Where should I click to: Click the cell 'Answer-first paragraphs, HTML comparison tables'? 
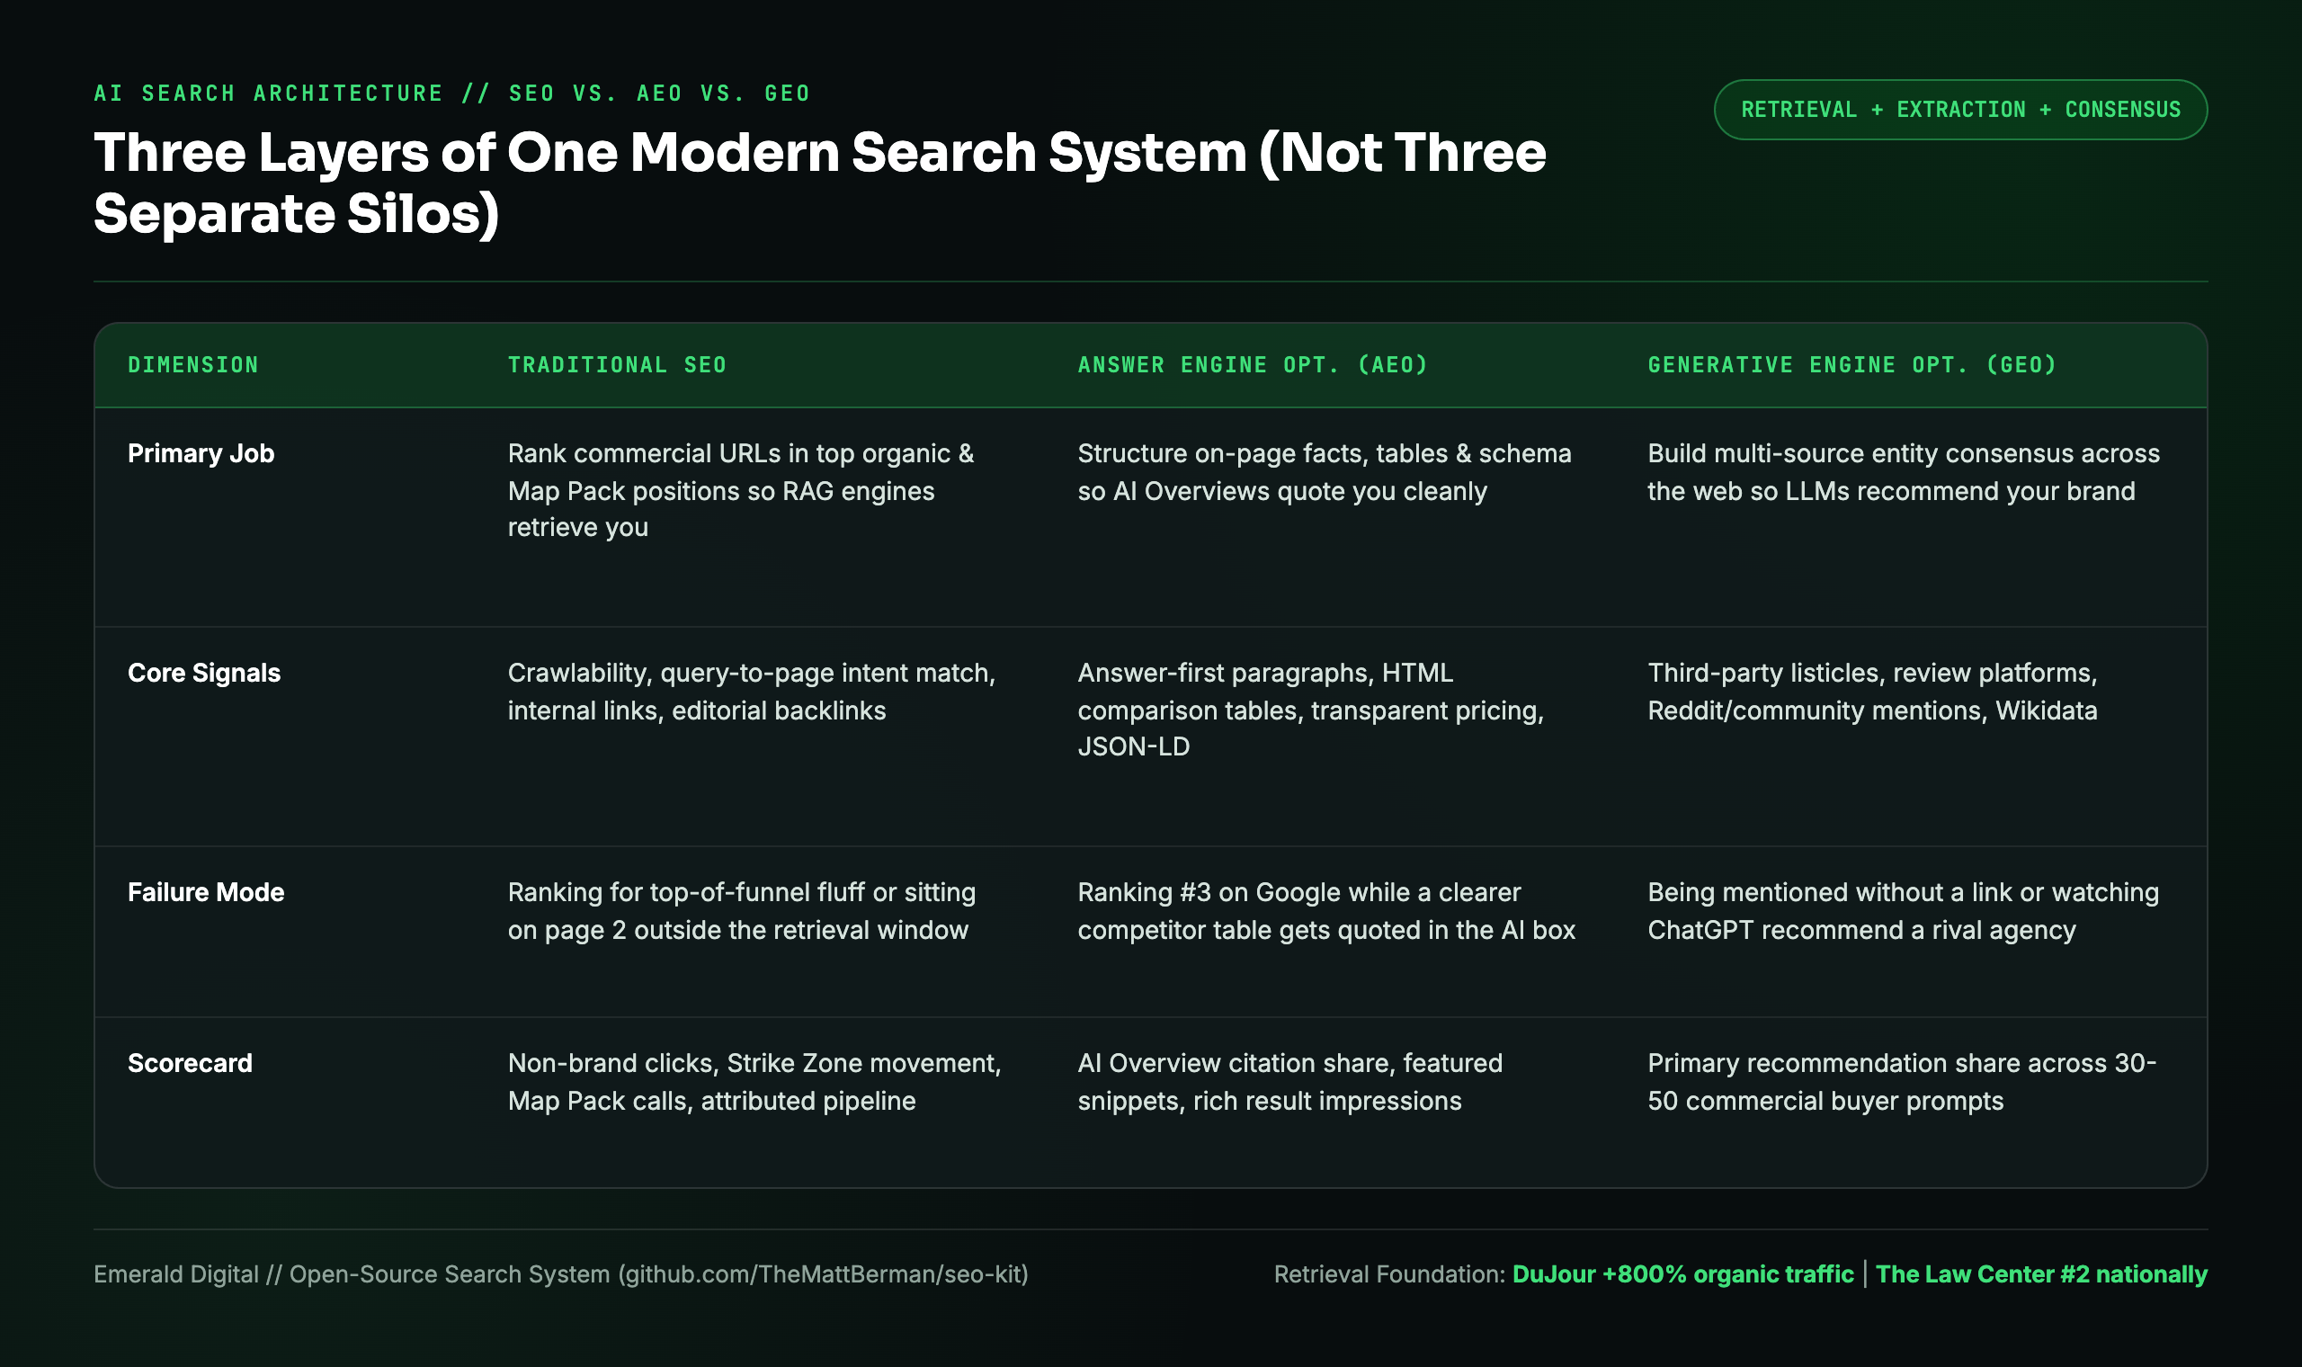[1310, 710]
